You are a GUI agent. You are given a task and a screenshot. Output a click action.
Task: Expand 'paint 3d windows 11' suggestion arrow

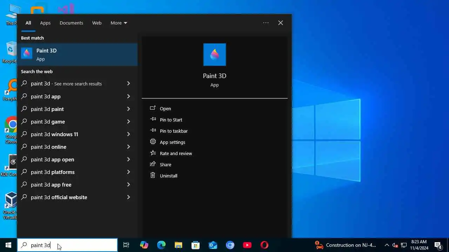(x=128, y=134)
